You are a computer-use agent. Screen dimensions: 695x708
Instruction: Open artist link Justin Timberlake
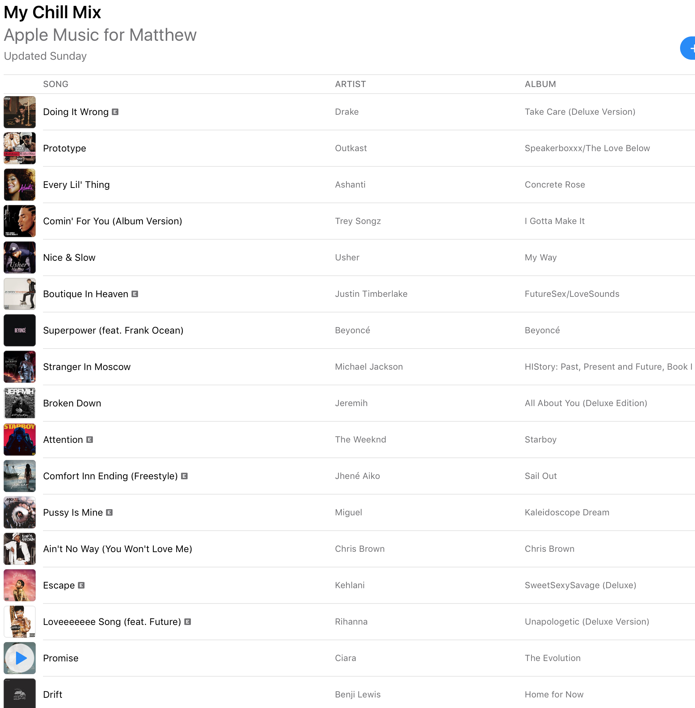371,294
